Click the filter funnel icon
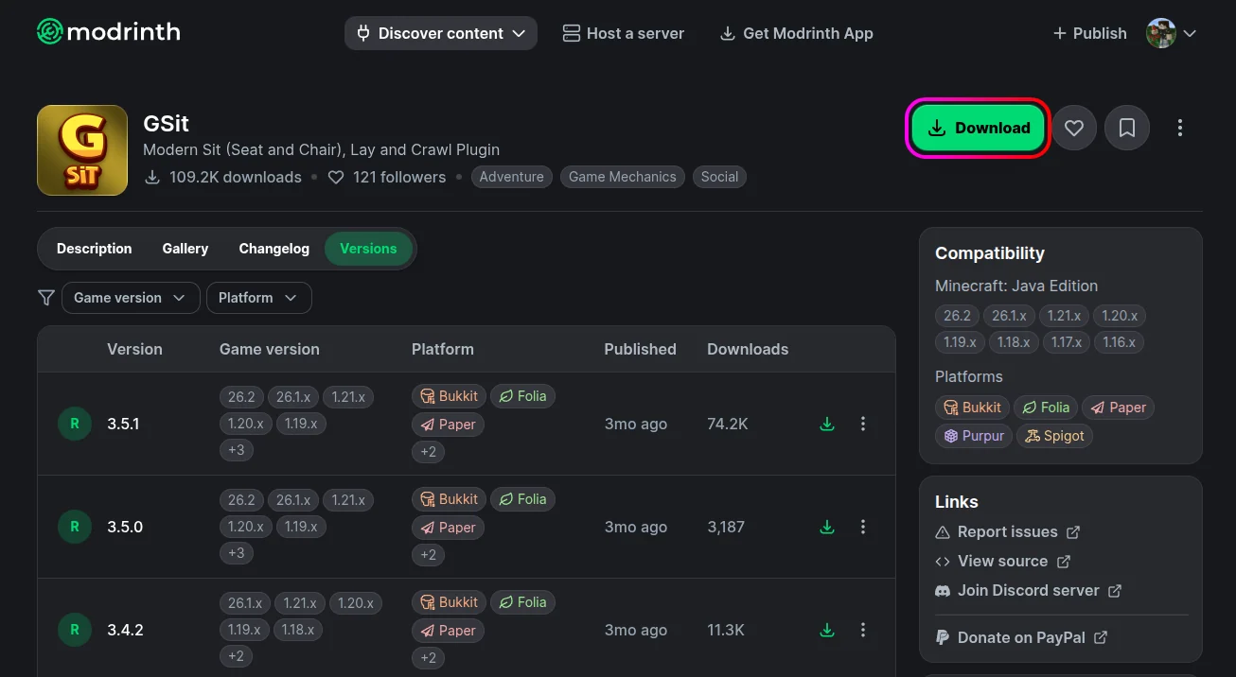Screen dimensions: 1236x677 pos(45,298)
